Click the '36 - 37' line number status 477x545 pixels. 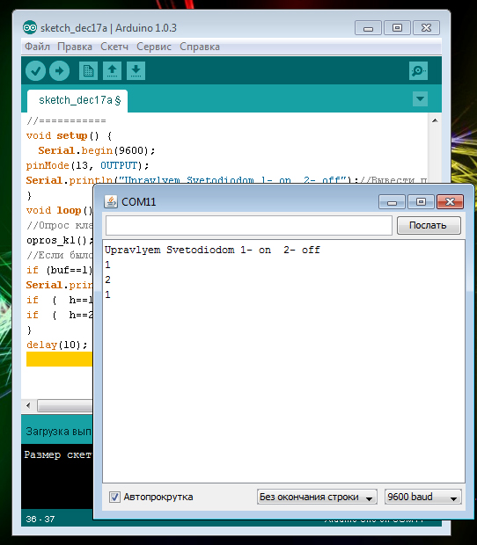(40, 519)
